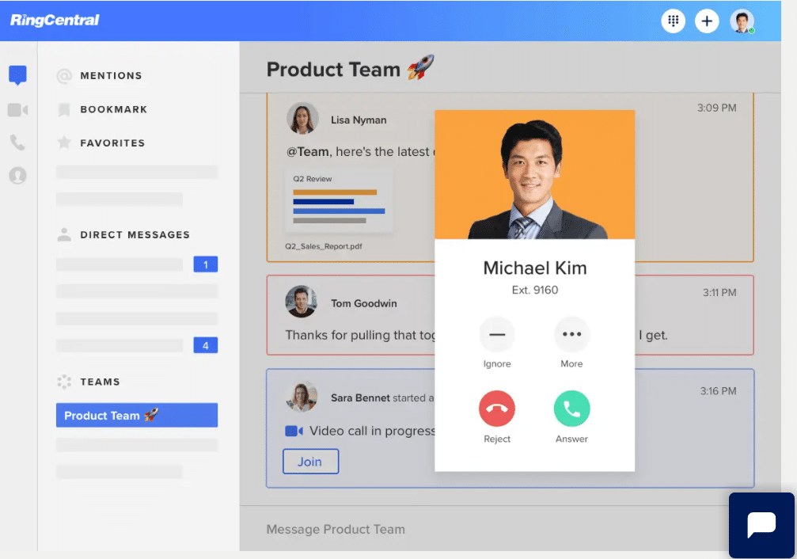Expand the Direct Messages section
Screen dimensions: 797x559
[134, 235]
